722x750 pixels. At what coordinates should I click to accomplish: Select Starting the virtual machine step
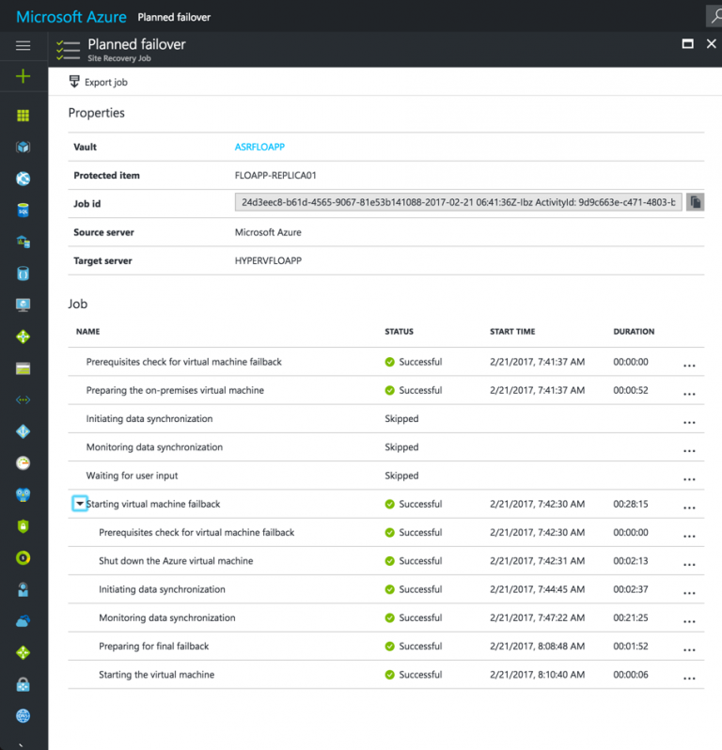click(386, 675)
